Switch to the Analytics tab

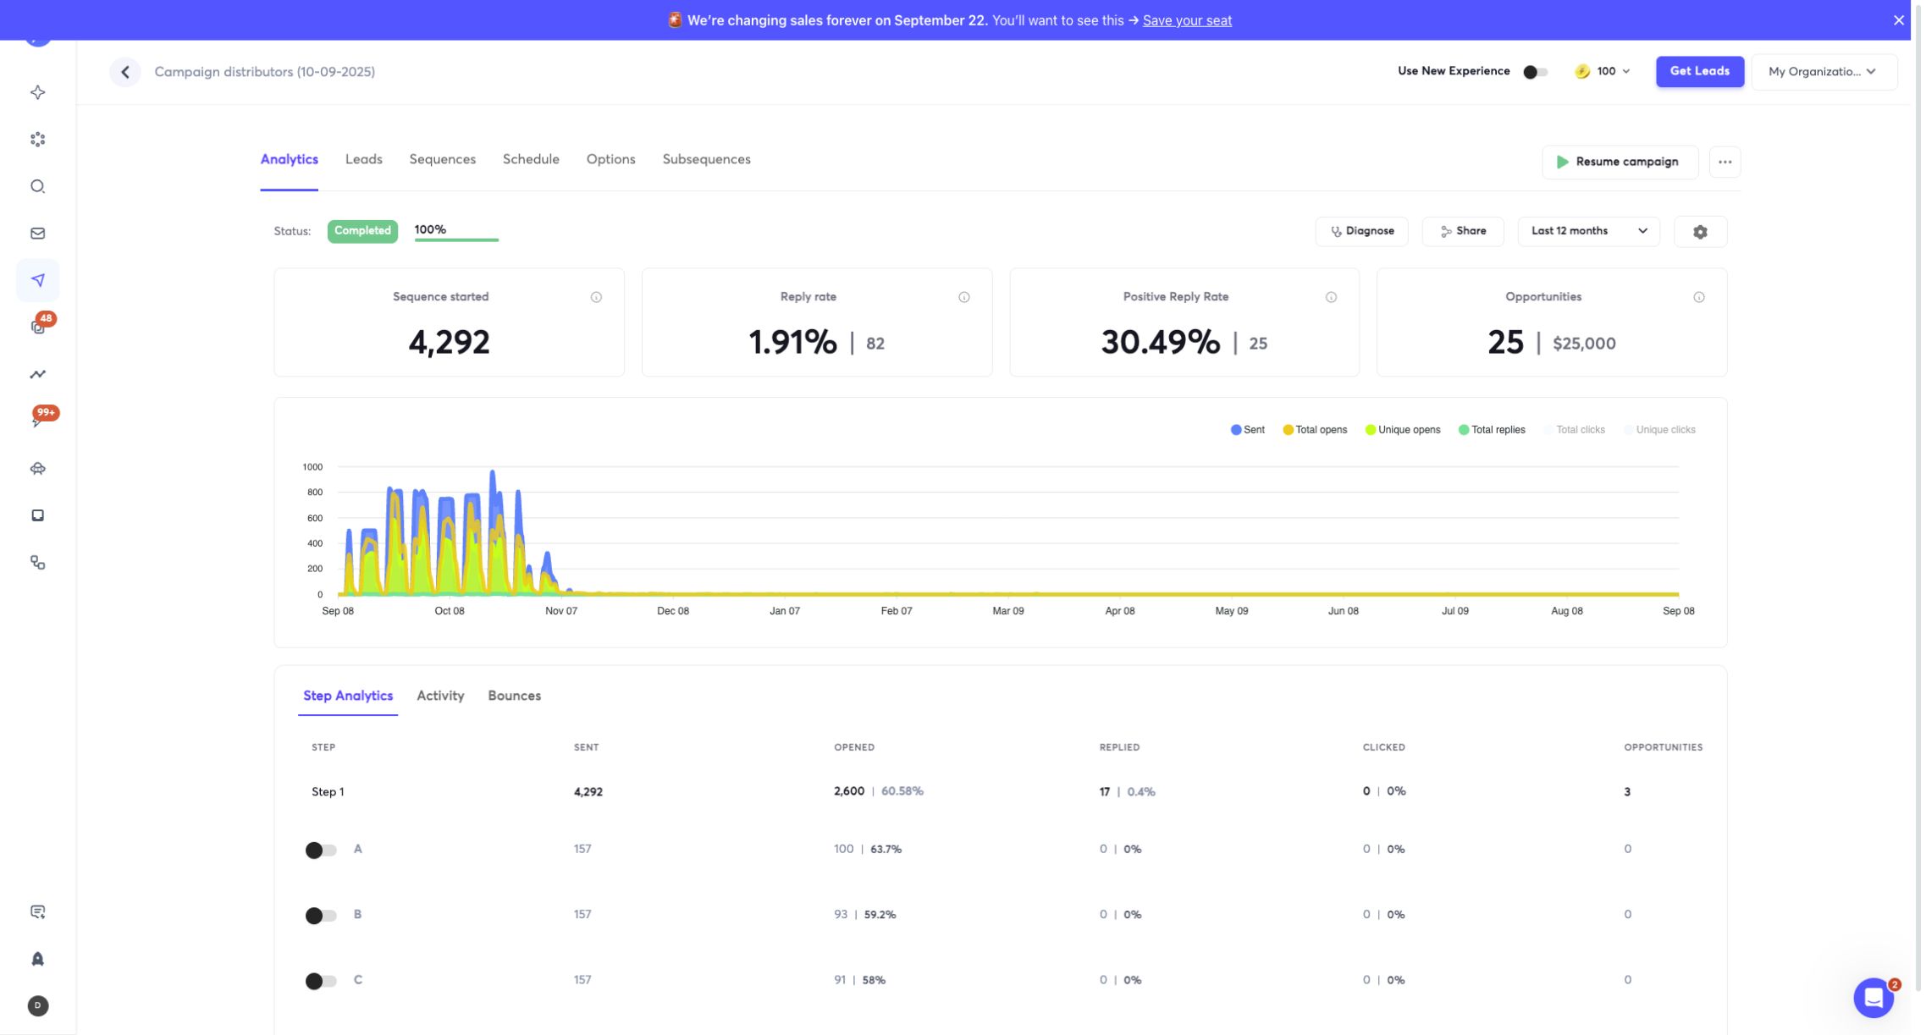[289, 159]
